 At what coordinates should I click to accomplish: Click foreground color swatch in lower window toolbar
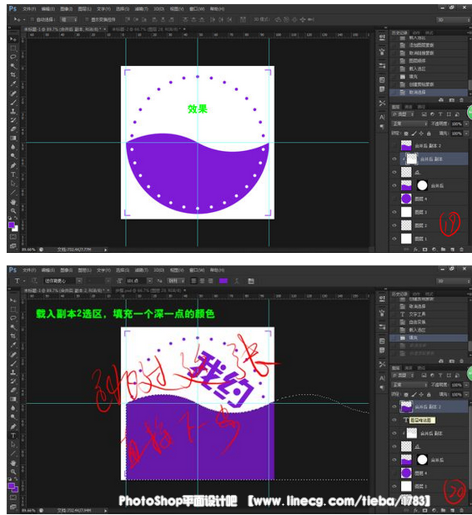(12, 486)
